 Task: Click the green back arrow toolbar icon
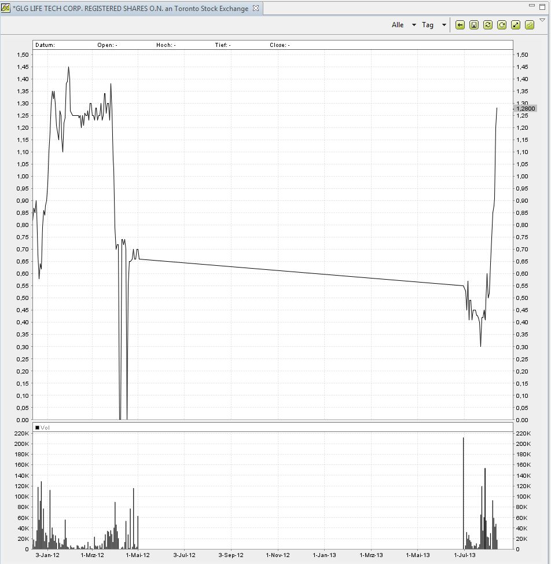[460, 25]
